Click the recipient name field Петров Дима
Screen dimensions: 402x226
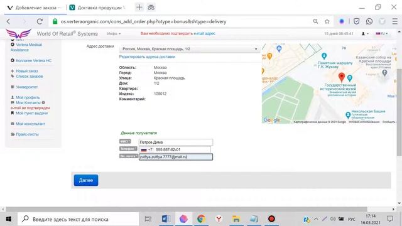[x=176, y=142]
